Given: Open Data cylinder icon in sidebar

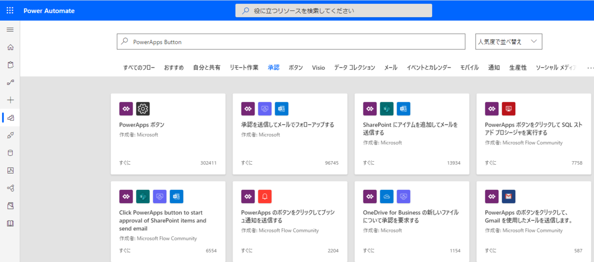Looking at the screenshot, I should point(10,153).
